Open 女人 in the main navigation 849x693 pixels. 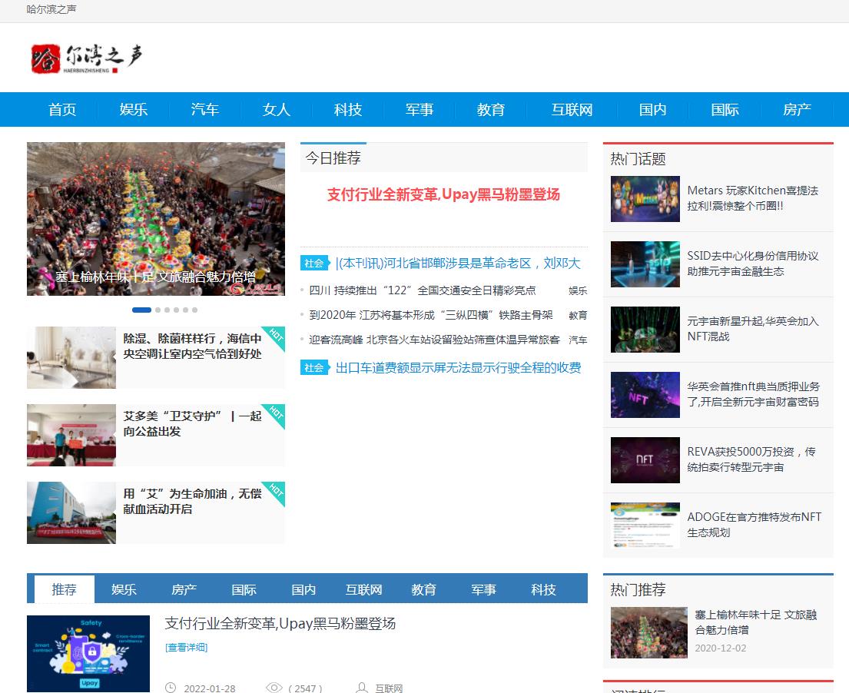tap(277, 109)
